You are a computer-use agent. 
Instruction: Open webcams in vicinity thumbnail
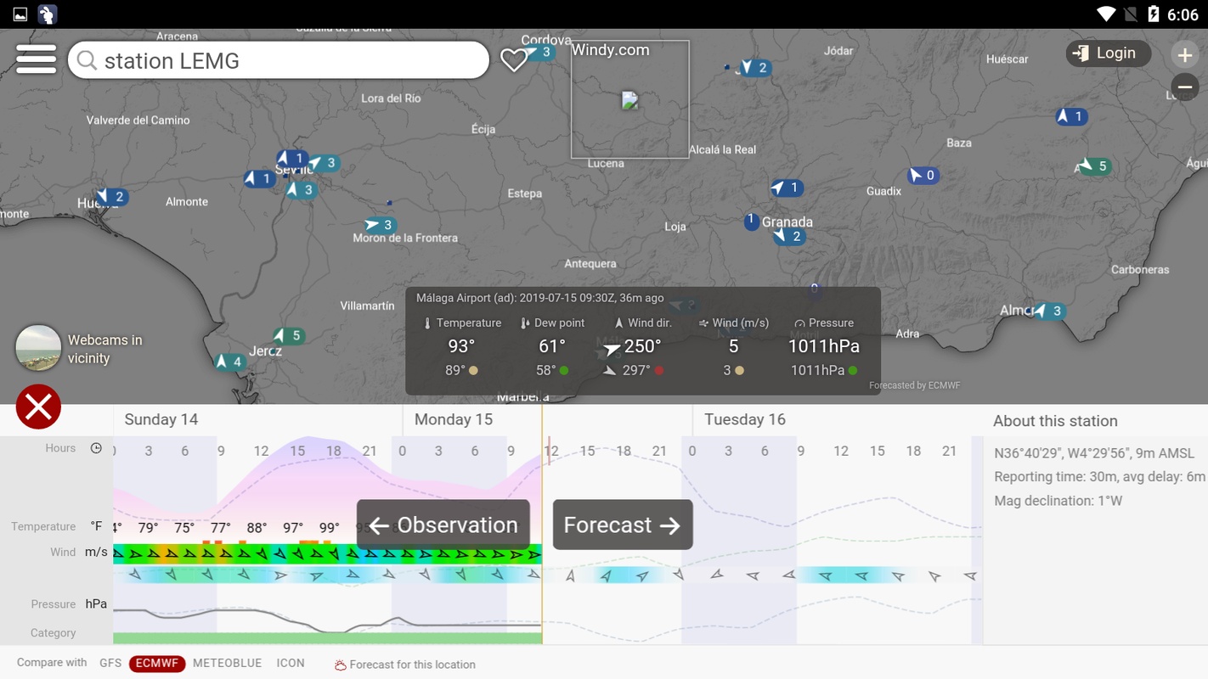(38, 348)
